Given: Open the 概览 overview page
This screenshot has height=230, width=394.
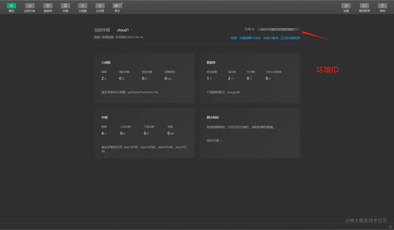Looking at the screenshot, I should 11,8.
